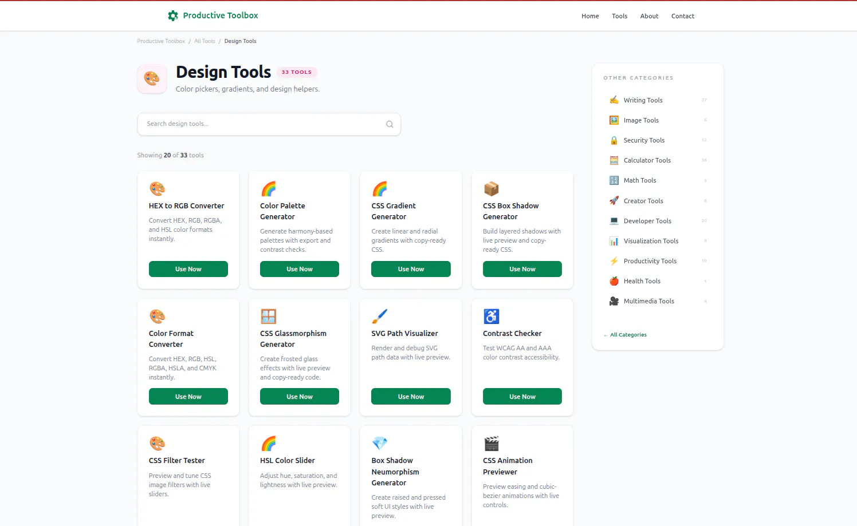857x526 pixels.
Task: Click the Neumorphism Generator gem icon
Action: pyautogui.click(x=380, y=443)
